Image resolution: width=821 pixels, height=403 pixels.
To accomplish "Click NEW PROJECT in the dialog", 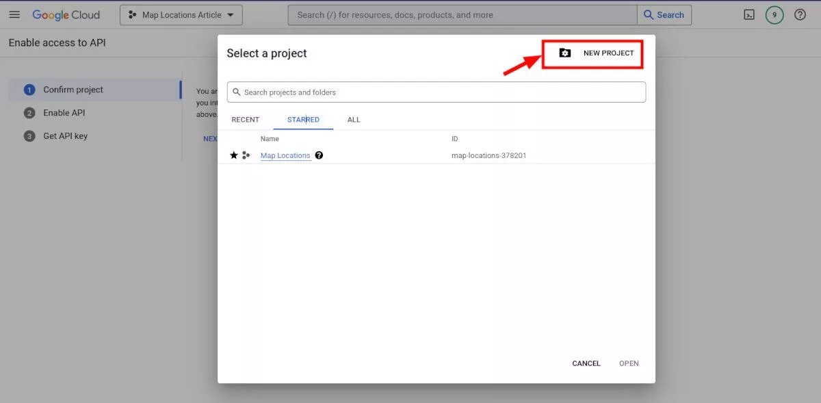I will pyautogui.click(x=597, y=53).
